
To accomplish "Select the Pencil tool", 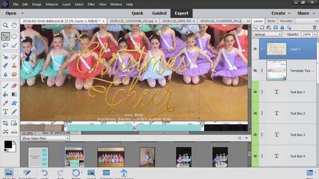I will tap(14, 112).
